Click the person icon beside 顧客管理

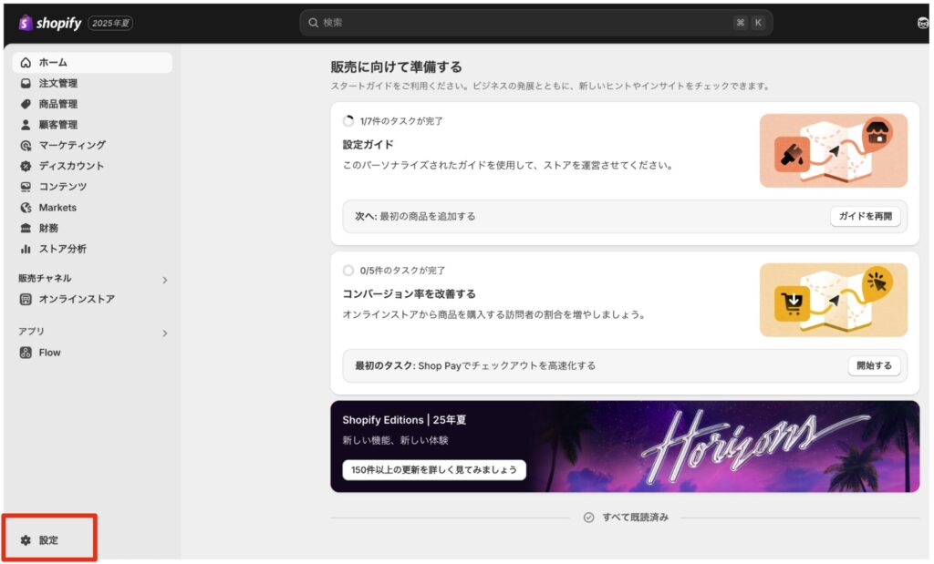[x=26, y=125]
